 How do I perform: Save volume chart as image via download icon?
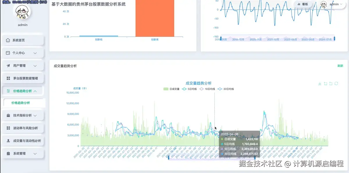pos(320,83)
